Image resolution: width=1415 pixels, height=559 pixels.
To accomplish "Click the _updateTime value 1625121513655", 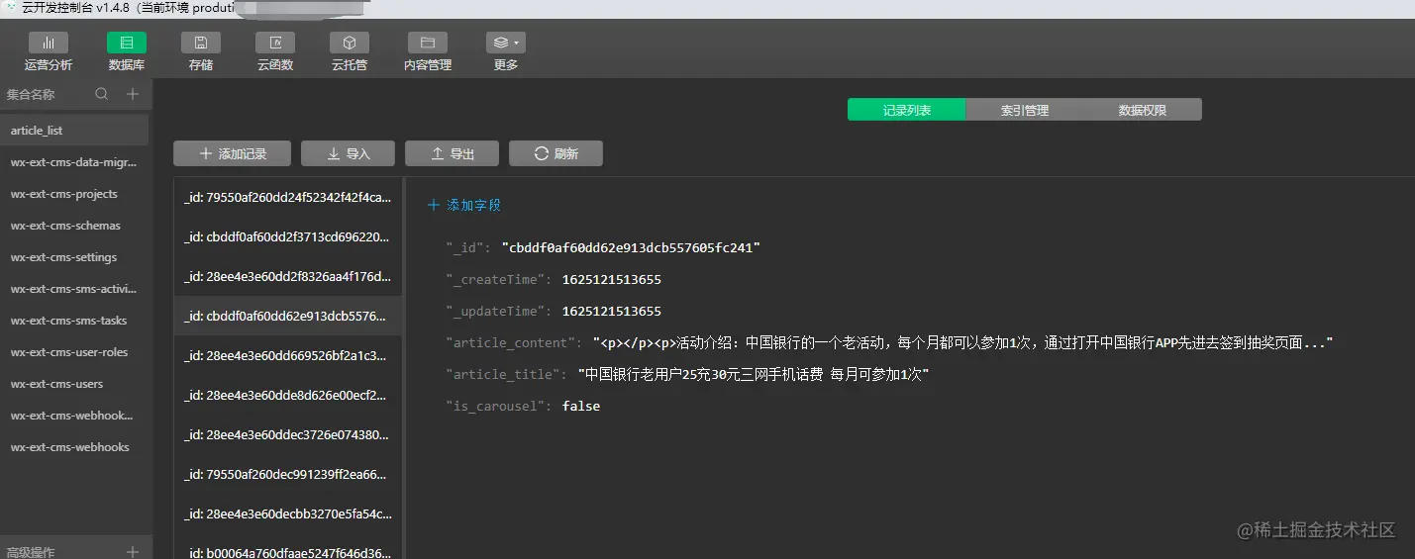I will click(x=612, y=311).
